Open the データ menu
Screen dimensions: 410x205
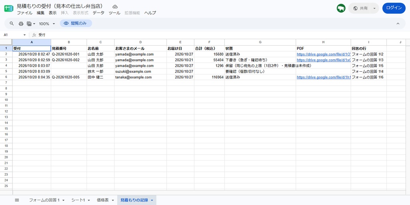pos(98,13)
